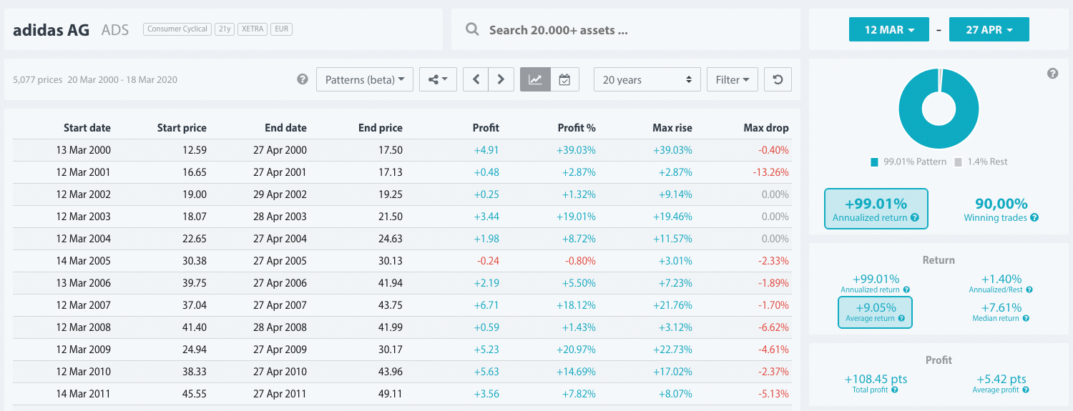Sort by Start date column header

(87, 128)
